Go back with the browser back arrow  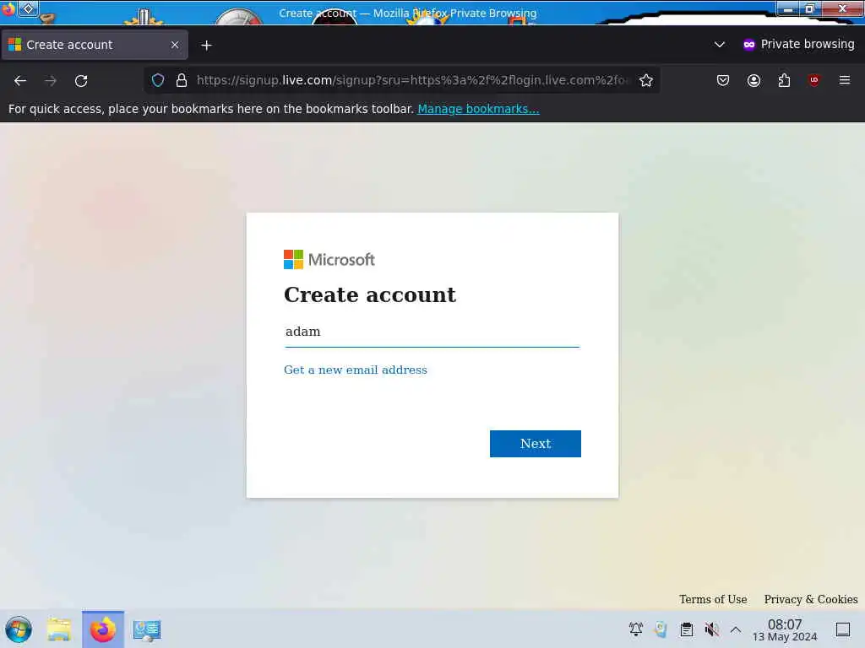(x=20, y=80)
